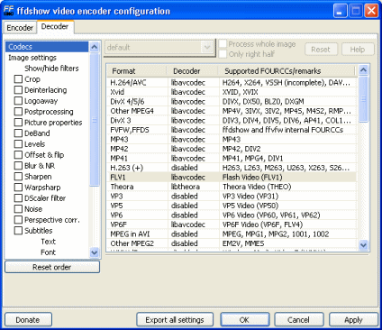Image resolution: width=382 pixels, height=330 pixels.
Task: Open decoder cell for H.263 (+)
Action: (x=194, y=168)
